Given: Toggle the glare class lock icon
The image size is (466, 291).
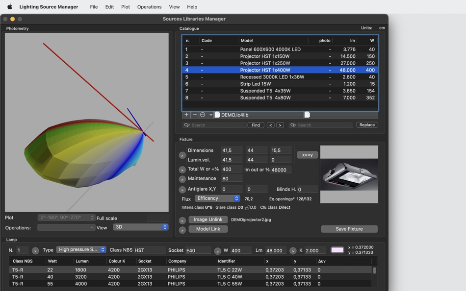Looking at the screenshot, I should [247, 208].
